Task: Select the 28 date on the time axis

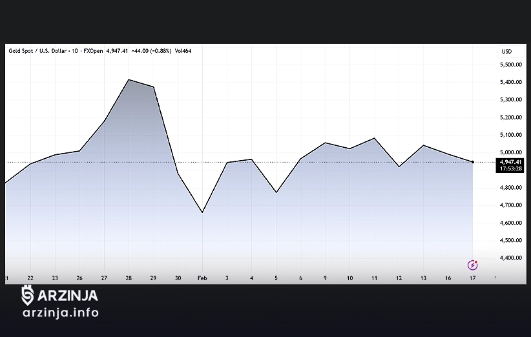Action: 129,278
